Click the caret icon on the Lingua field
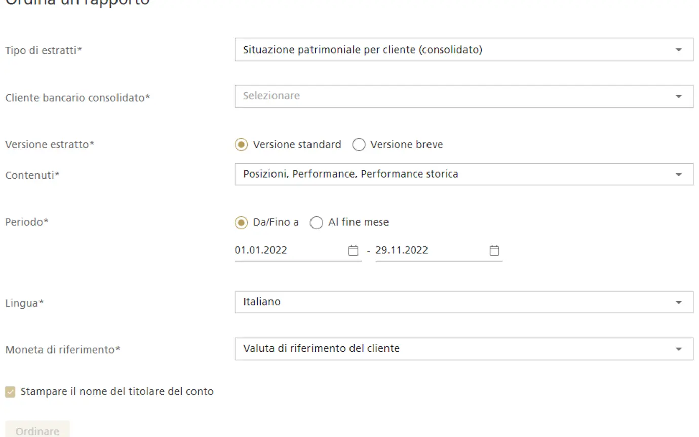Viewport: 699px width, 437px height. click(679, 302)
